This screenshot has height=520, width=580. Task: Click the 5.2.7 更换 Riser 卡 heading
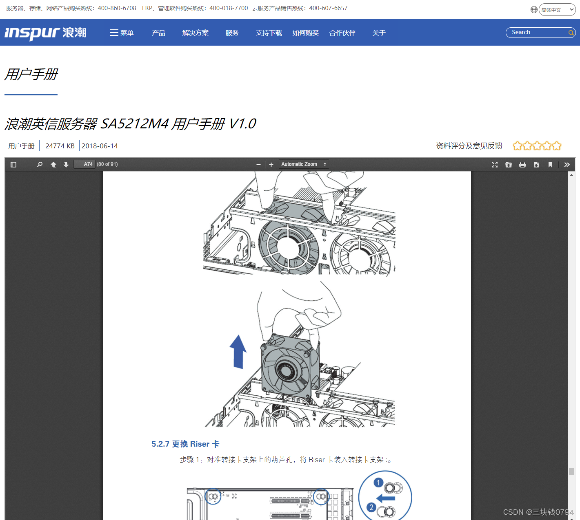(x=185, y=444)
